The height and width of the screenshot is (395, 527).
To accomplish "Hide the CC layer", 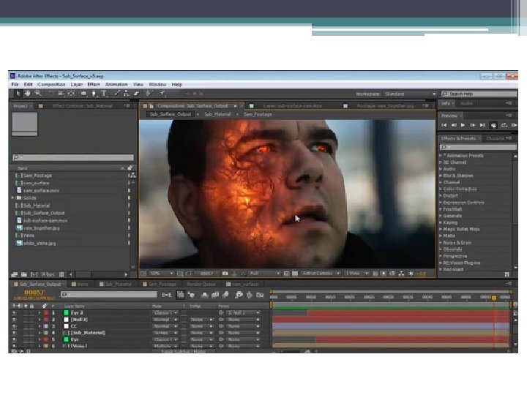I will coord(14,326).
